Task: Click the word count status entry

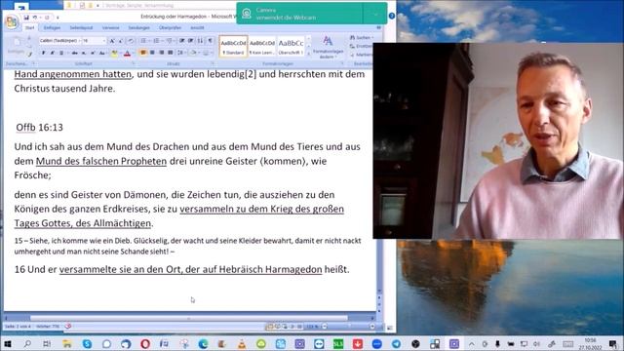Action: 48,327
